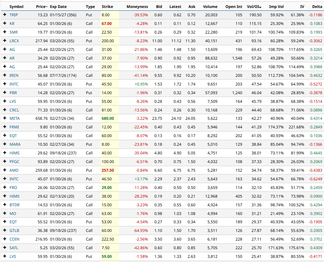Click CRCL latest price 0.26
The image size is (324, 262).
(x=177, y=110)
